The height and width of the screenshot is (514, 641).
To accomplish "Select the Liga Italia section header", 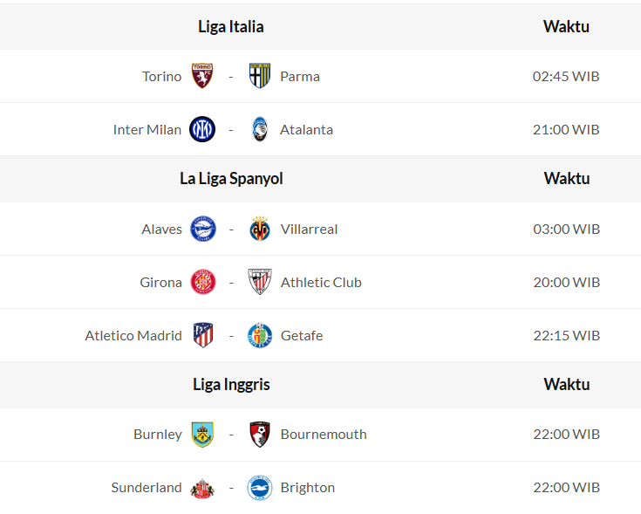I will click(231, 26).
